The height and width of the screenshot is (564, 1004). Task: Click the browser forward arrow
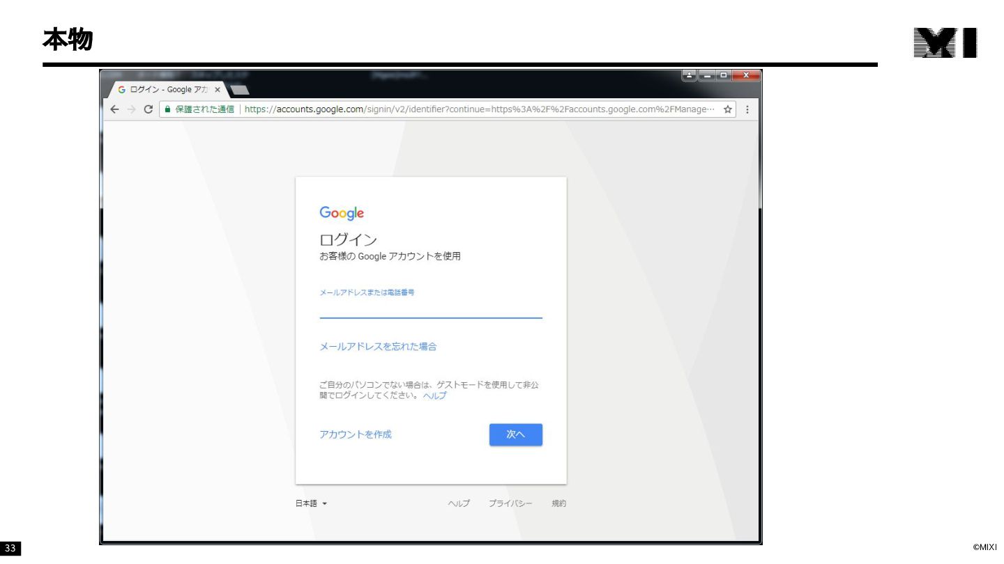(132, 109)
